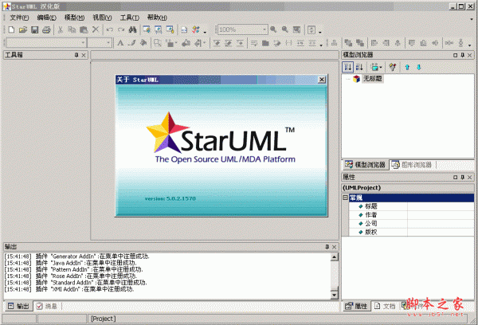Open font settings with the letter A icon
This screenshot has height=325, width=478.
point(120,43)
